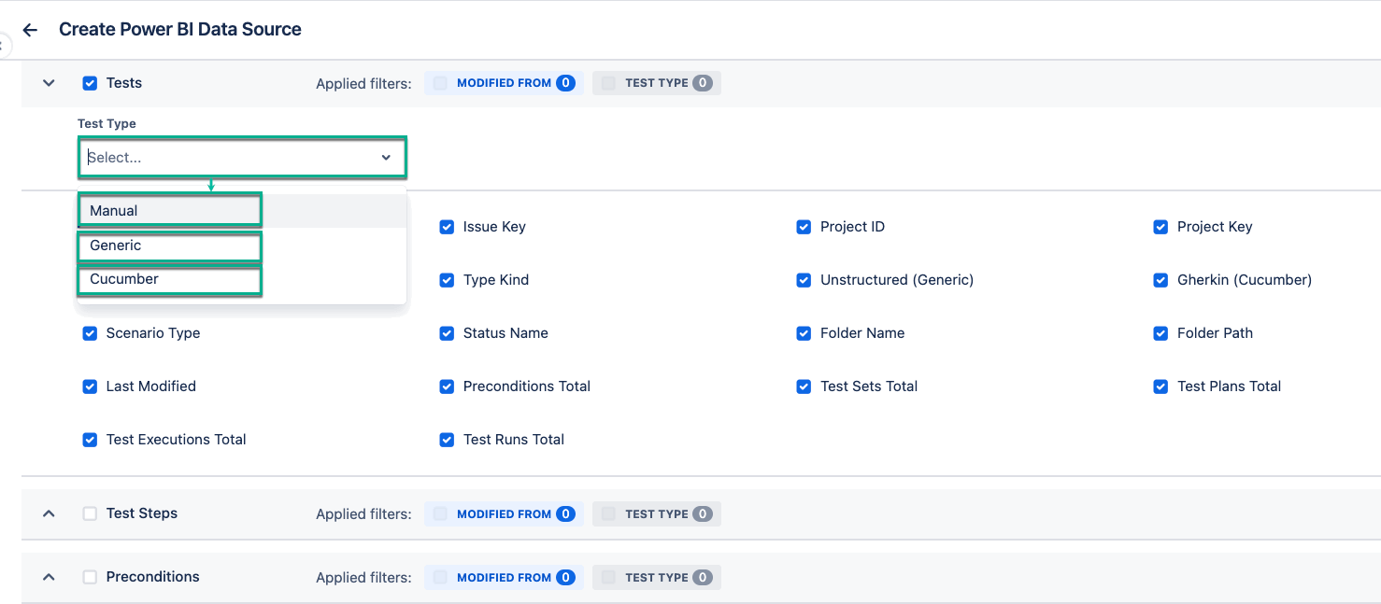Expand the Test Steps section

50,513
